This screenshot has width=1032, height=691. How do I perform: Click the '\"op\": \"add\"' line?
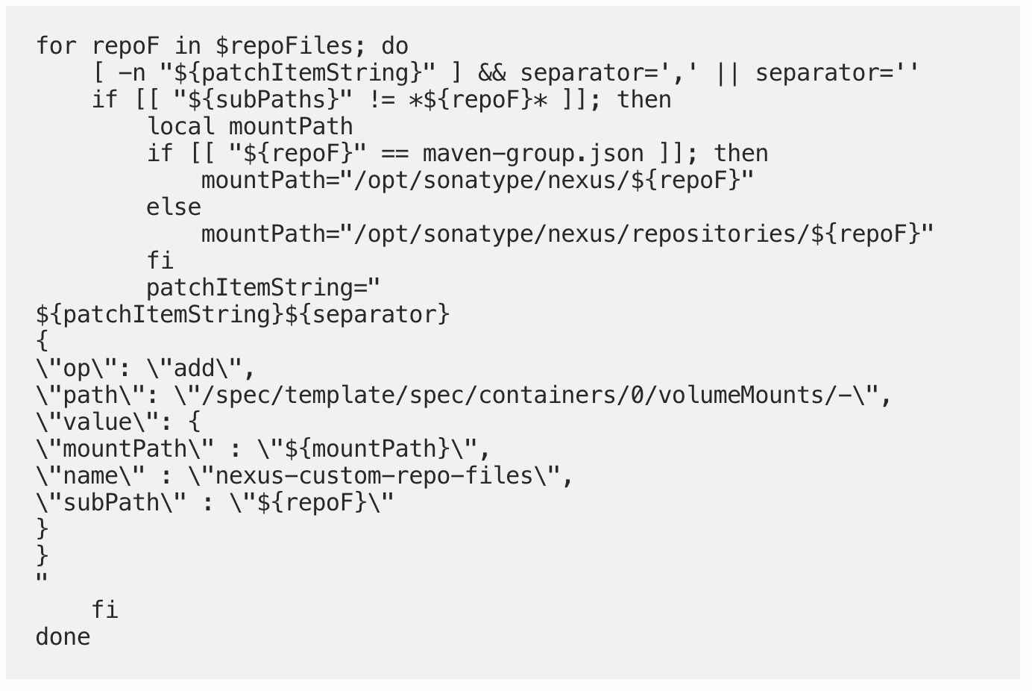pyautogui.click(x=145, y=369)
